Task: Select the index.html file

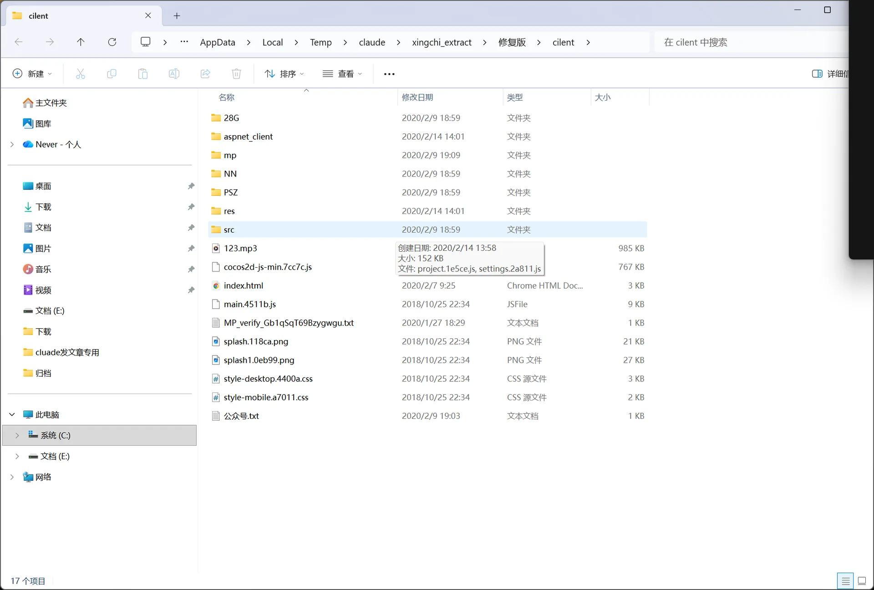Action: pyautogui.click(x=427, y=285)
